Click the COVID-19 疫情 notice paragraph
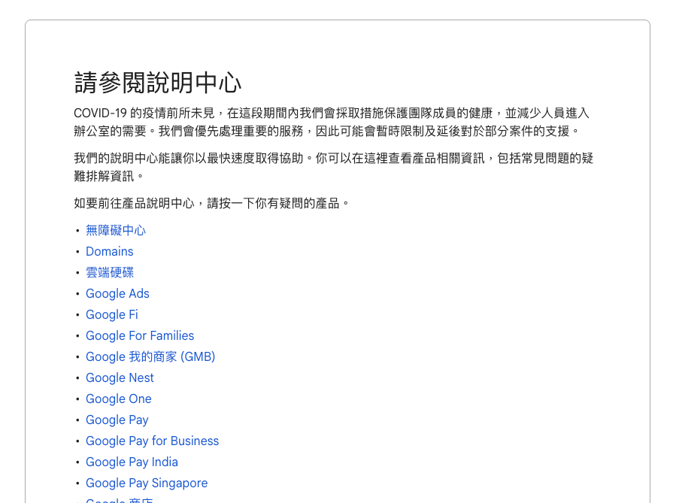Viewport: 673px width, 503px height. point(331,122)
